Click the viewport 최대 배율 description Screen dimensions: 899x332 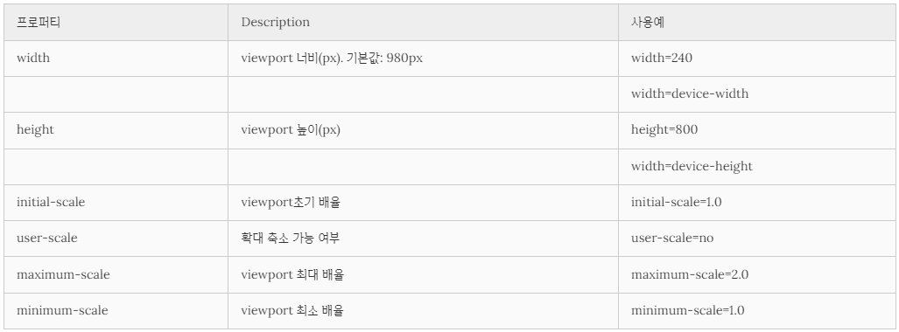click(292, 274)
